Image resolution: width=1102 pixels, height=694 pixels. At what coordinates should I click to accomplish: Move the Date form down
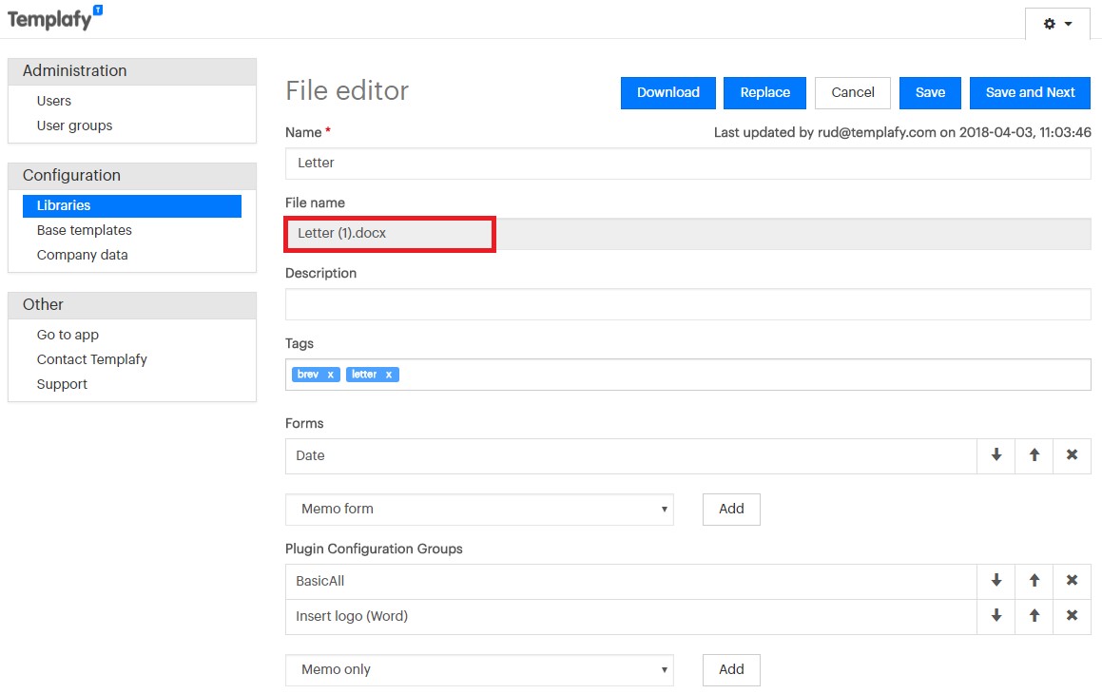point(996,455)
